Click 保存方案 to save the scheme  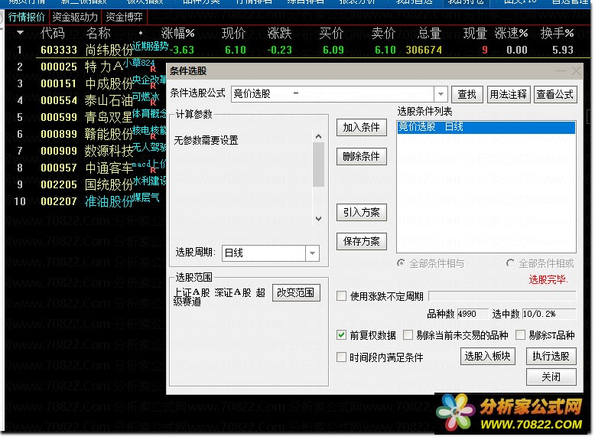pyautogui.click(x=361, y=241)
